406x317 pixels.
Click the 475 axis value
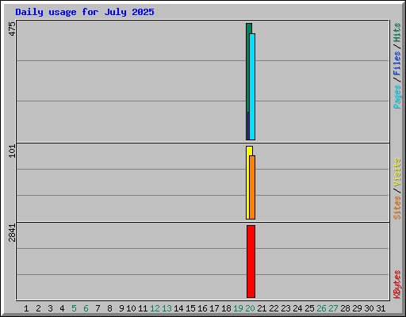click(12, 29)
